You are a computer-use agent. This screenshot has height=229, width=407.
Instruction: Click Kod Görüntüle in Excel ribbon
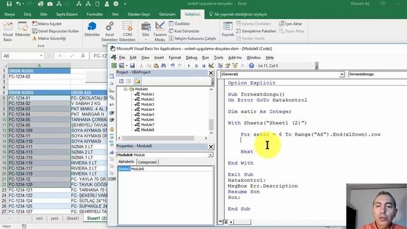(184, 31)
